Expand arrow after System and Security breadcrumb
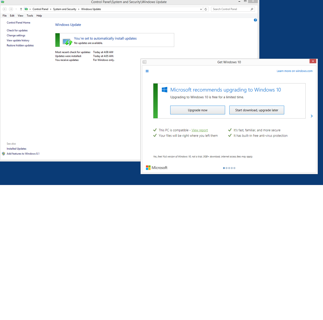Image resolution: width=323 pixels, height=320 pixels. pyautogui.click(x=79, y=9)
